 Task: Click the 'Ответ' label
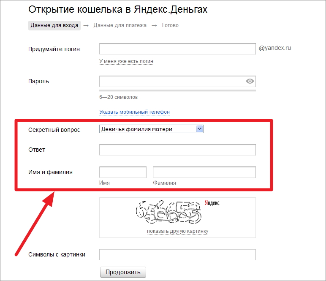pos(37,150)
